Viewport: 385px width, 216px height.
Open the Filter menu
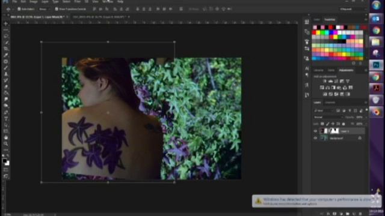click(x=78, y=1)
